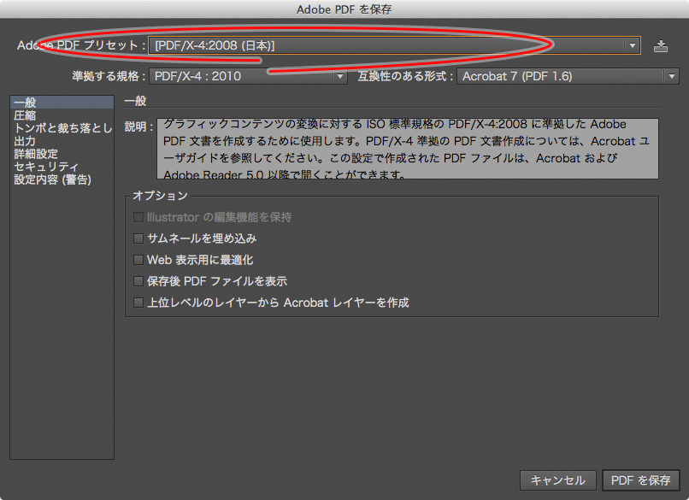Image resolution: width=689 pixels, height=500 pixels.
Task: Open the Adobe PDF プリセット dropdown
Action: [x=395, y=45]
